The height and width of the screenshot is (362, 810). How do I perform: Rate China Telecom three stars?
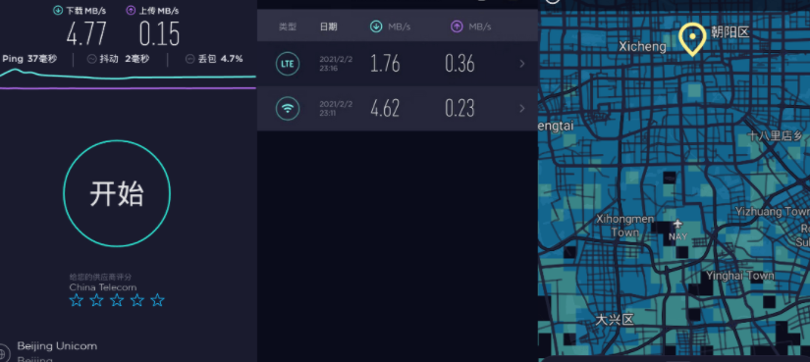pyautogui.click(x=117, y=300)
